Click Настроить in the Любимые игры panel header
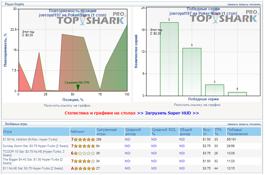Screen dimensions: 265x175 (255, 124)
